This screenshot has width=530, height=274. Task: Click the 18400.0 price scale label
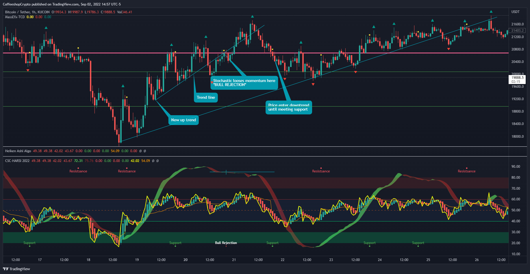pyautogui.click(x=518, y=124)
